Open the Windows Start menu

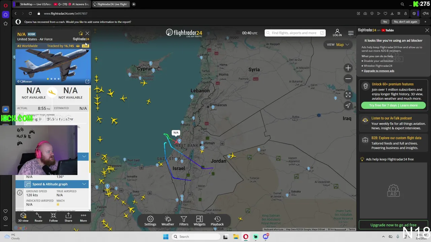point(166,237)
